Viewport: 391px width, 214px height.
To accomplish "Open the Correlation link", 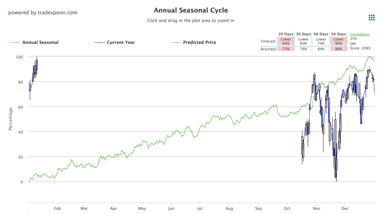I will [x=360, y=34].
